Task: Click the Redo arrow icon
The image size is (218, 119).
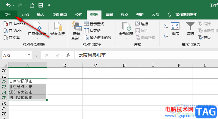Action: 20,5
